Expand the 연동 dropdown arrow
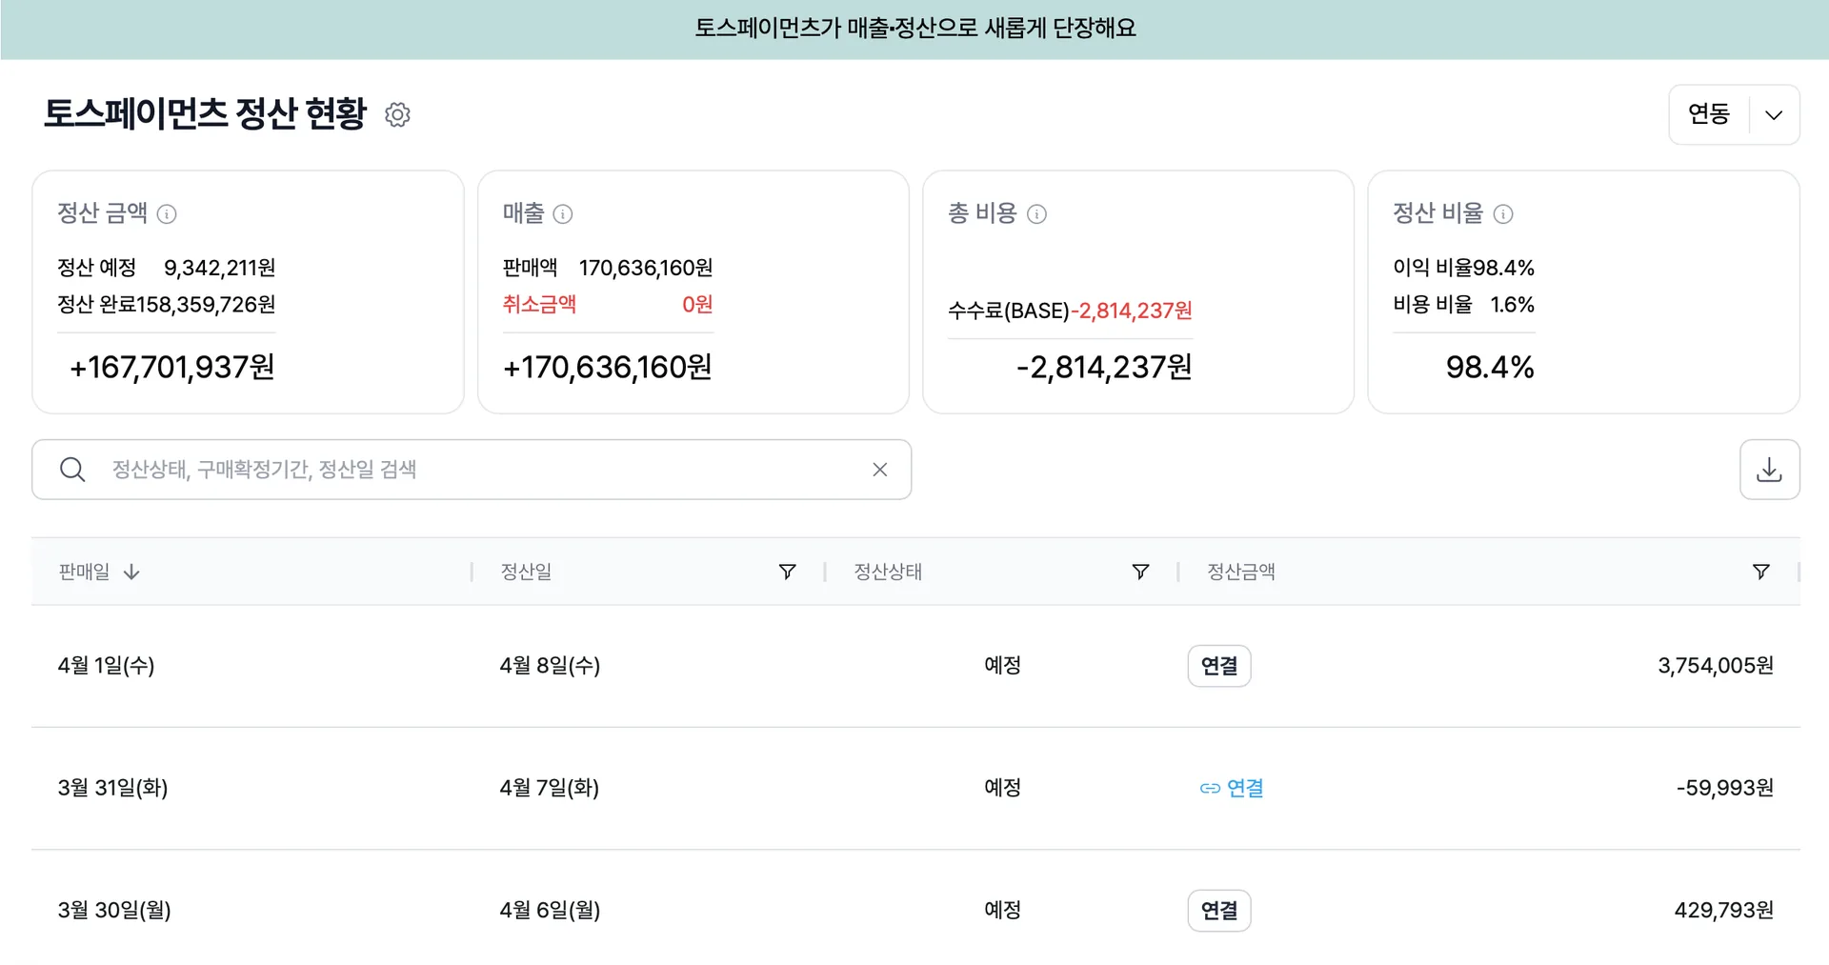Screen dimensions: 1829x965 click(x=1774, y=115)
